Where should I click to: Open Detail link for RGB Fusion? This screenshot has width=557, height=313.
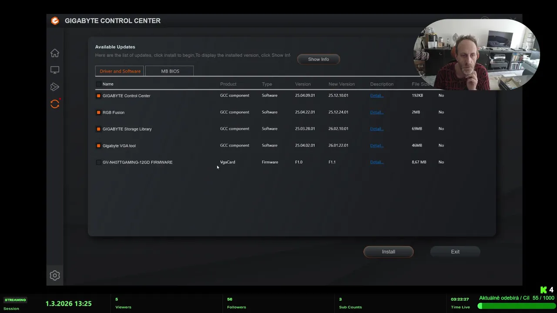tap(377, 112)
